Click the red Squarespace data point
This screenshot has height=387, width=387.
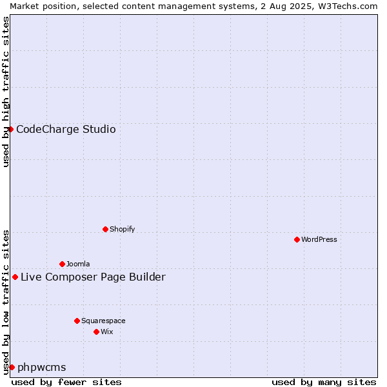pyautogui.click(x=77, y=321)
